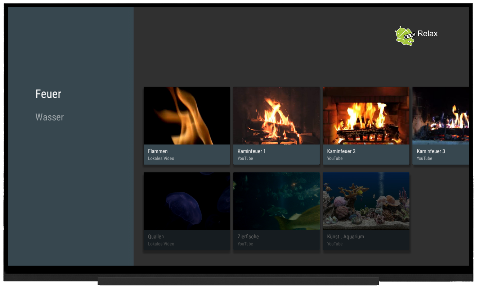
Task: Click the Relax app title text
Action: [427, 34]
